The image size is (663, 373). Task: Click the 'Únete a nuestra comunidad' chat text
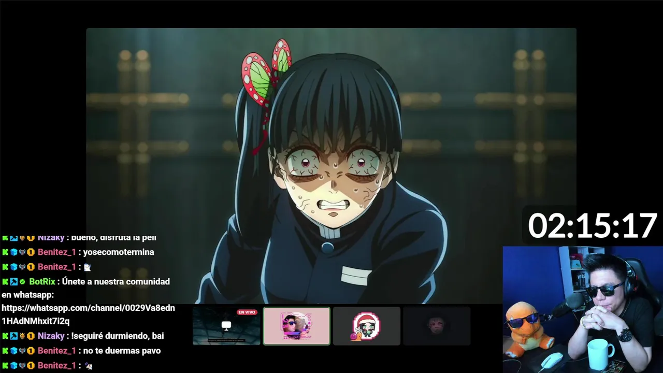tap(116, 282)
